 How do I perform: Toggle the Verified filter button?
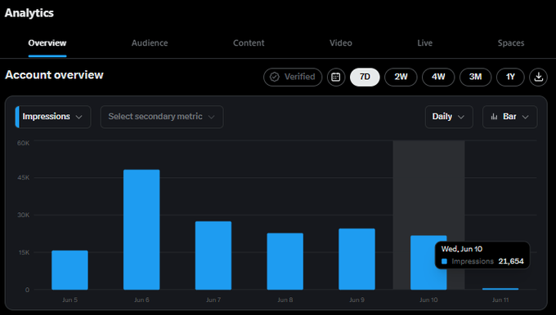pos(293,77)
